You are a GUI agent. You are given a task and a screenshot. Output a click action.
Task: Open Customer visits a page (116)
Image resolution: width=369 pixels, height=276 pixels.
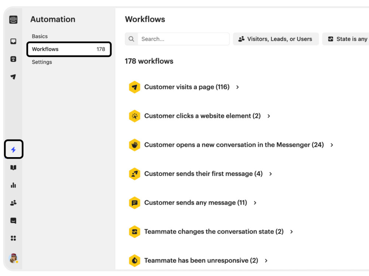tap(187, 87)
